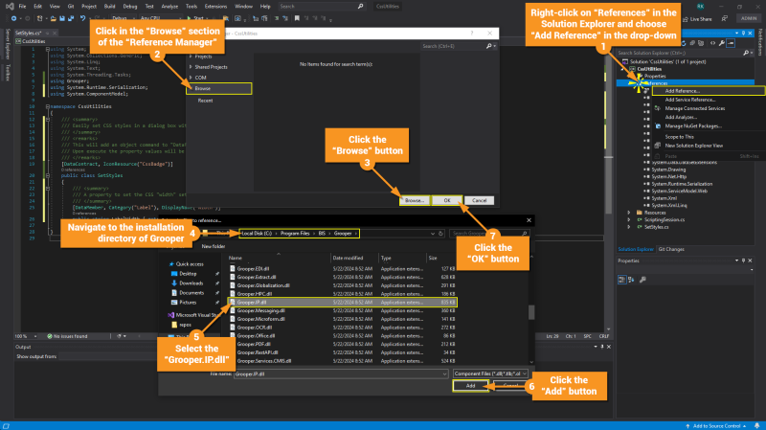Click the Visual Studio logo icon
The height and width of the screenshot is (430, 766).
point(10,7)
